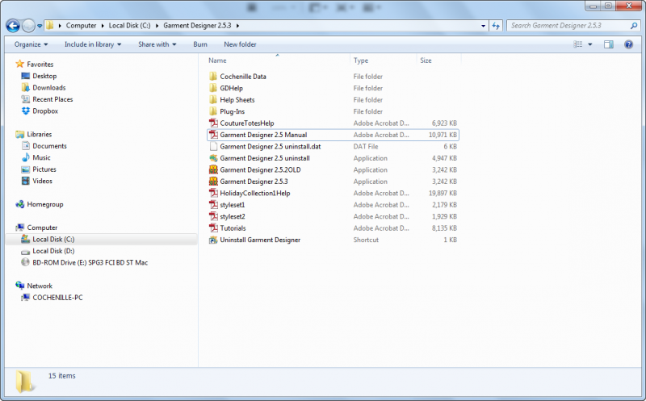Open the view options dropdown arrow
Image resolution: width=646 pixels, height=401 pixels.
point(590,44)
